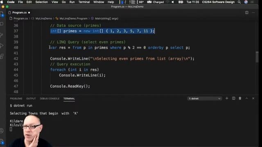Click line number 37 in the gutter
The image size is (262, 147).
tap(16, 31)
